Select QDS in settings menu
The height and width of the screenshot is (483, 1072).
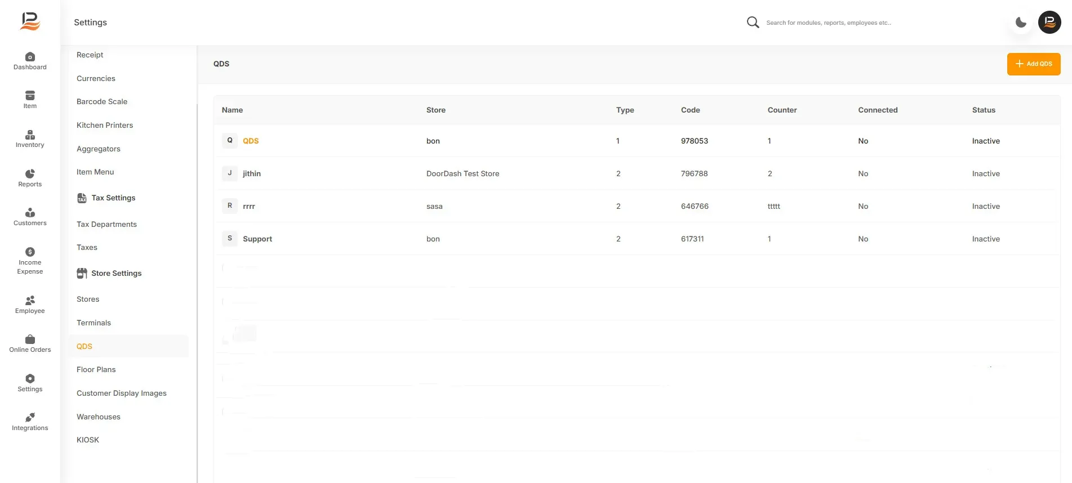coord(128,347)
